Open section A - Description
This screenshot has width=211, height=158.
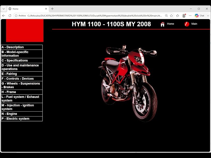[22, 47]
